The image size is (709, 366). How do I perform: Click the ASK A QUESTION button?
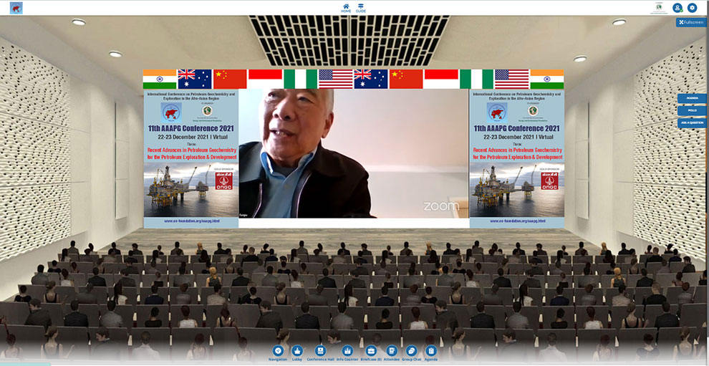692,122
